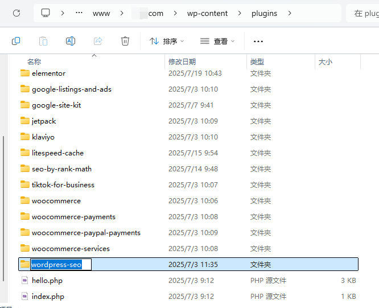Viewport: 379px width, 308px height.
Task: Click date 2025/7/3 11:35 of wordpress-seo
Action: (x=193, y=265)
